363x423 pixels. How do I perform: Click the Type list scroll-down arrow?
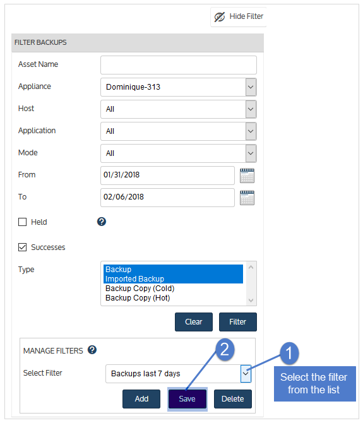tap(251, 301)
